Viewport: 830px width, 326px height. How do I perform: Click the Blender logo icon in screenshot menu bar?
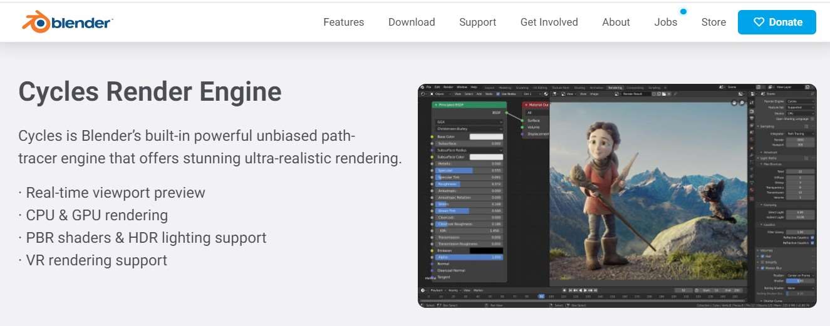point(422,87)
